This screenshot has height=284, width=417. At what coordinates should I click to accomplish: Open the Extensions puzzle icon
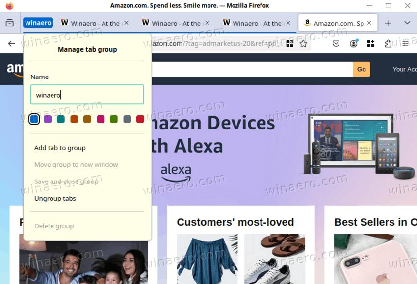[388, 43]
